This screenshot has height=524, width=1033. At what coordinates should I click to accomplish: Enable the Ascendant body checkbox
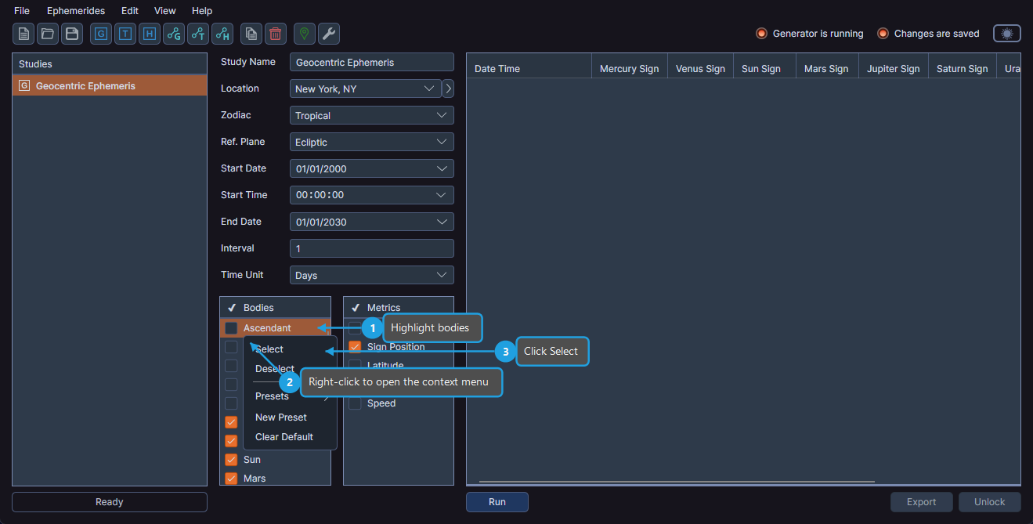231,328
